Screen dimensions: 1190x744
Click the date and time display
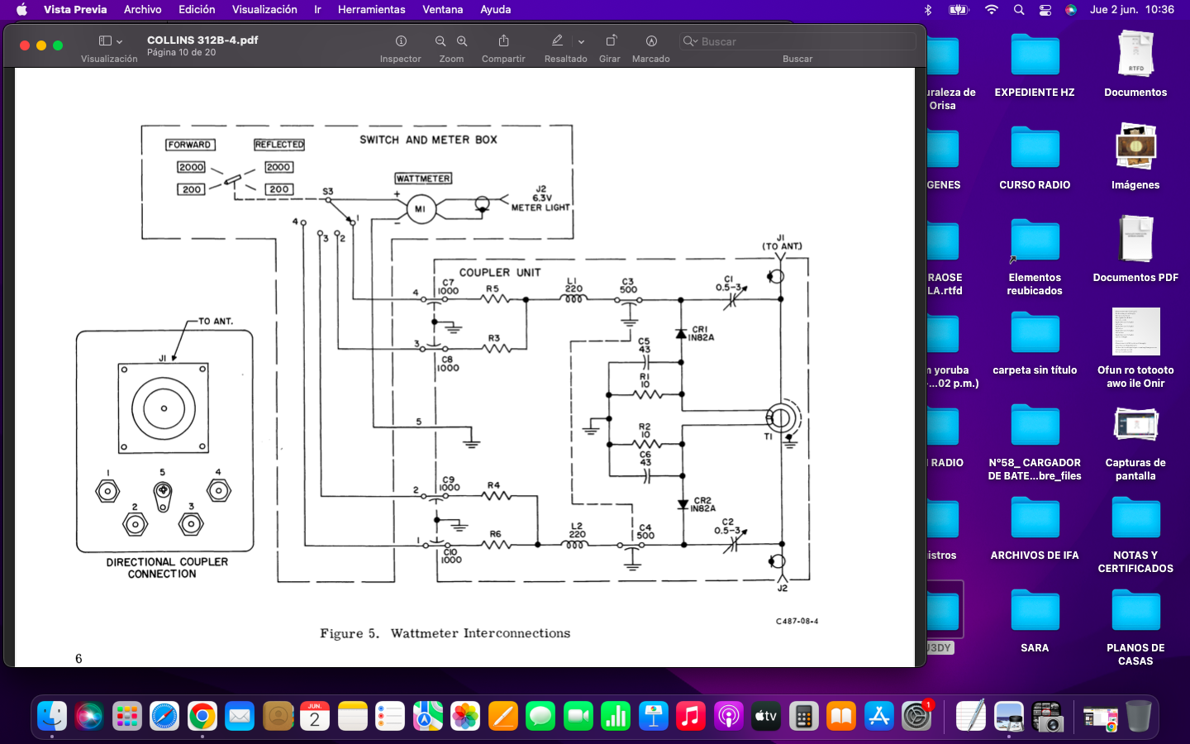[1131, 9]
